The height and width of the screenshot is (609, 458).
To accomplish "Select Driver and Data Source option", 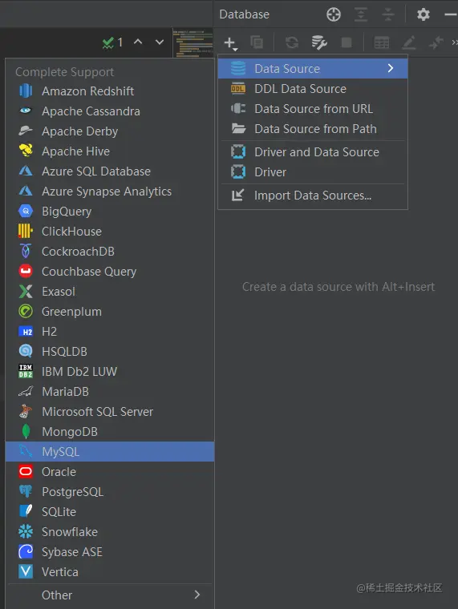I will (313, 152).
